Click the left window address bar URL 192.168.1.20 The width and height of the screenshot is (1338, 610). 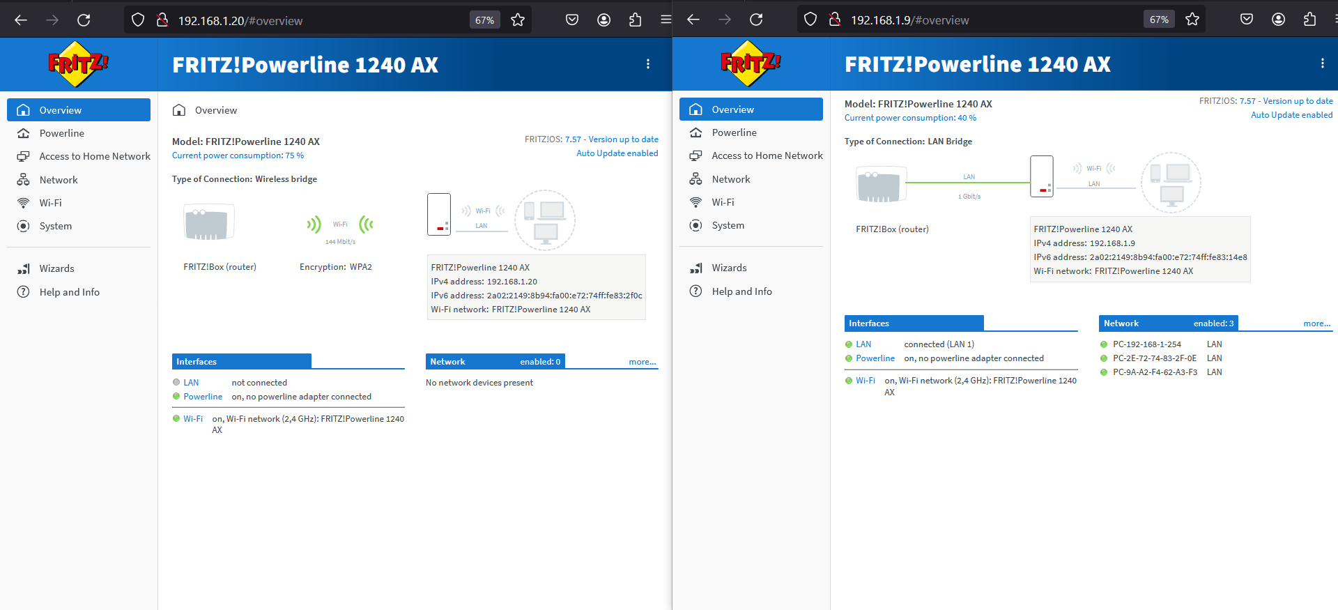point(240,21)
